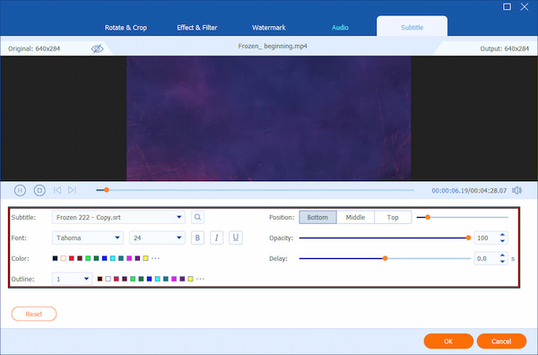Open more subtitle colors via ellipsis
Screen dimensions: 538x355
pos(155,258)
